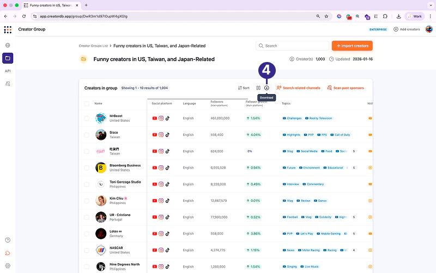Click the Motor Racing topic tag
This screenshot has height=273, width=436.
click(308, 250)
